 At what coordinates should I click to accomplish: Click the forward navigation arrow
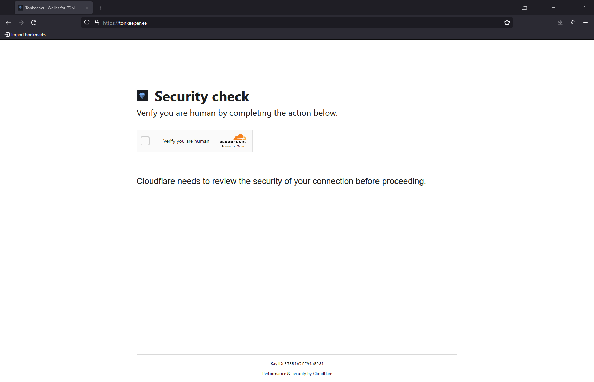tap(21, 23)
